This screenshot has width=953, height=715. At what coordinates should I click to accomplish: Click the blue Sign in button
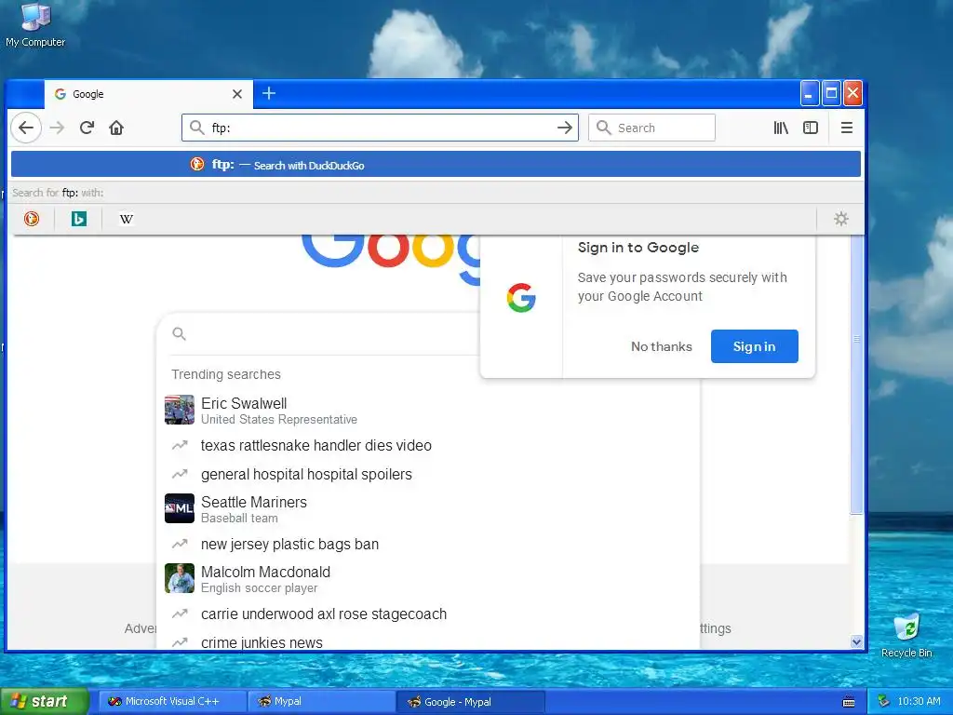point(754,346)
